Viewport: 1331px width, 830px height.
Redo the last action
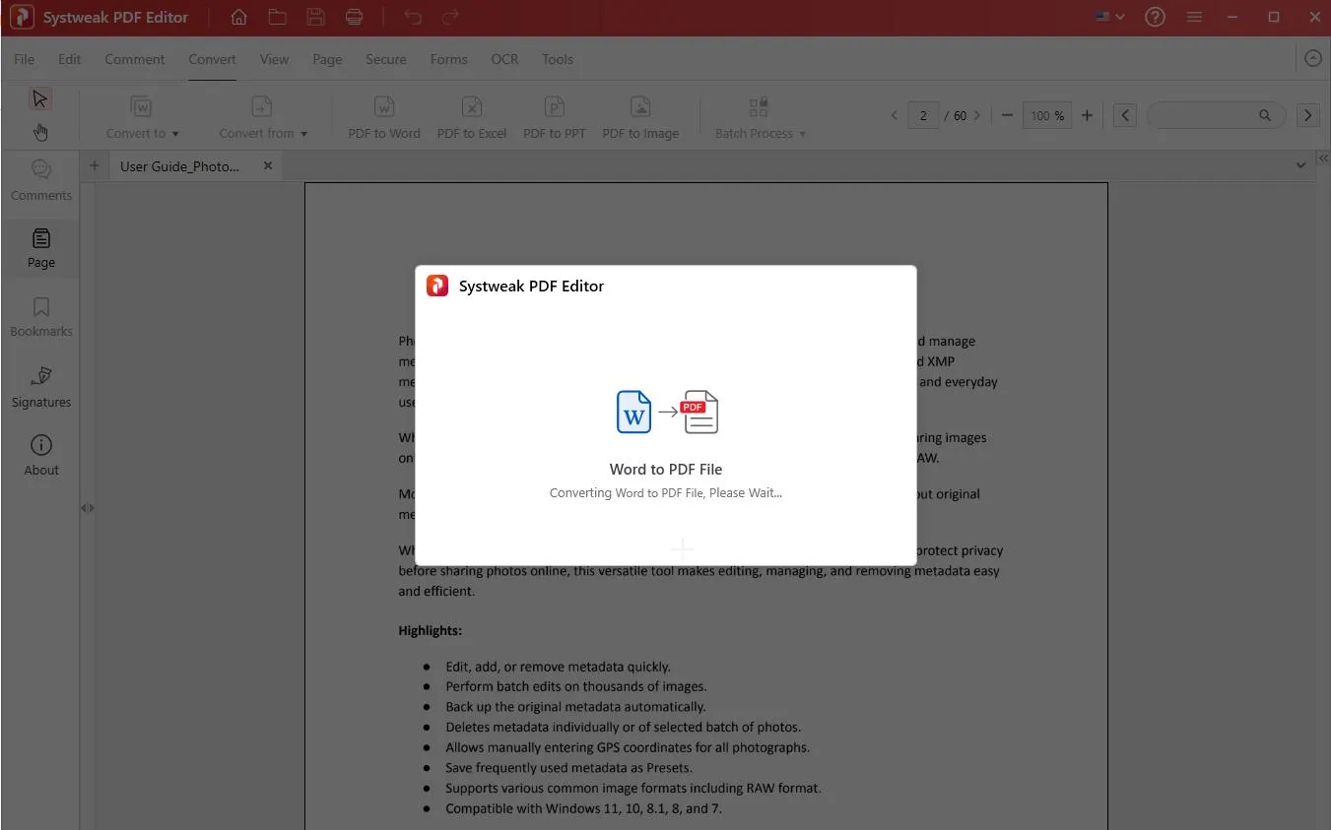(450, 18)
